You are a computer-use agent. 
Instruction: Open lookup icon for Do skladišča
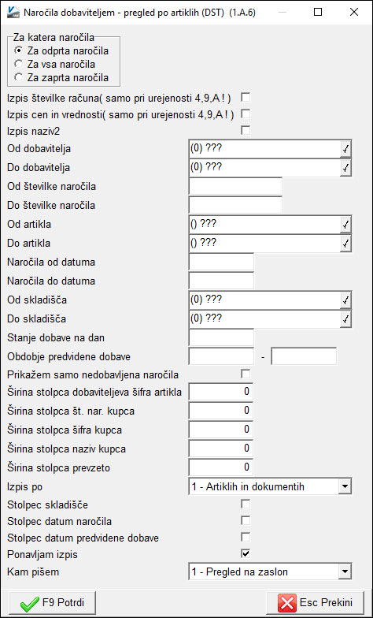click(346, 320)
